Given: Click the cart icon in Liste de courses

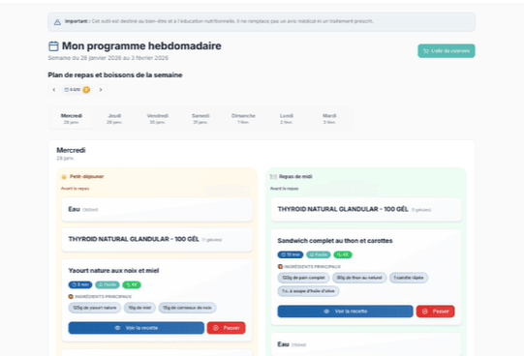Looking at the screenshot, I should click(x=426, y=51).
